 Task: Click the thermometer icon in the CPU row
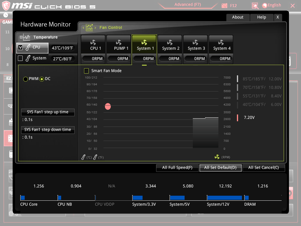coord(28,47)
